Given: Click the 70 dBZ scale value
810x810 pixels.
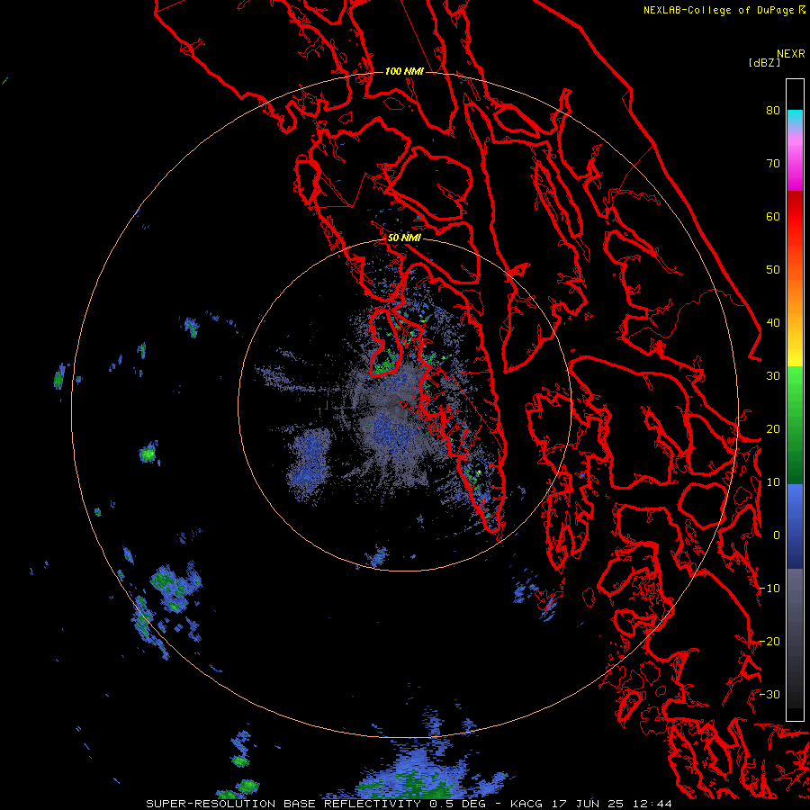Looking at the screenshot, I should tap(773, 164).
